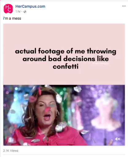Click the 'i'm a mess' post text

coord(12,18)
